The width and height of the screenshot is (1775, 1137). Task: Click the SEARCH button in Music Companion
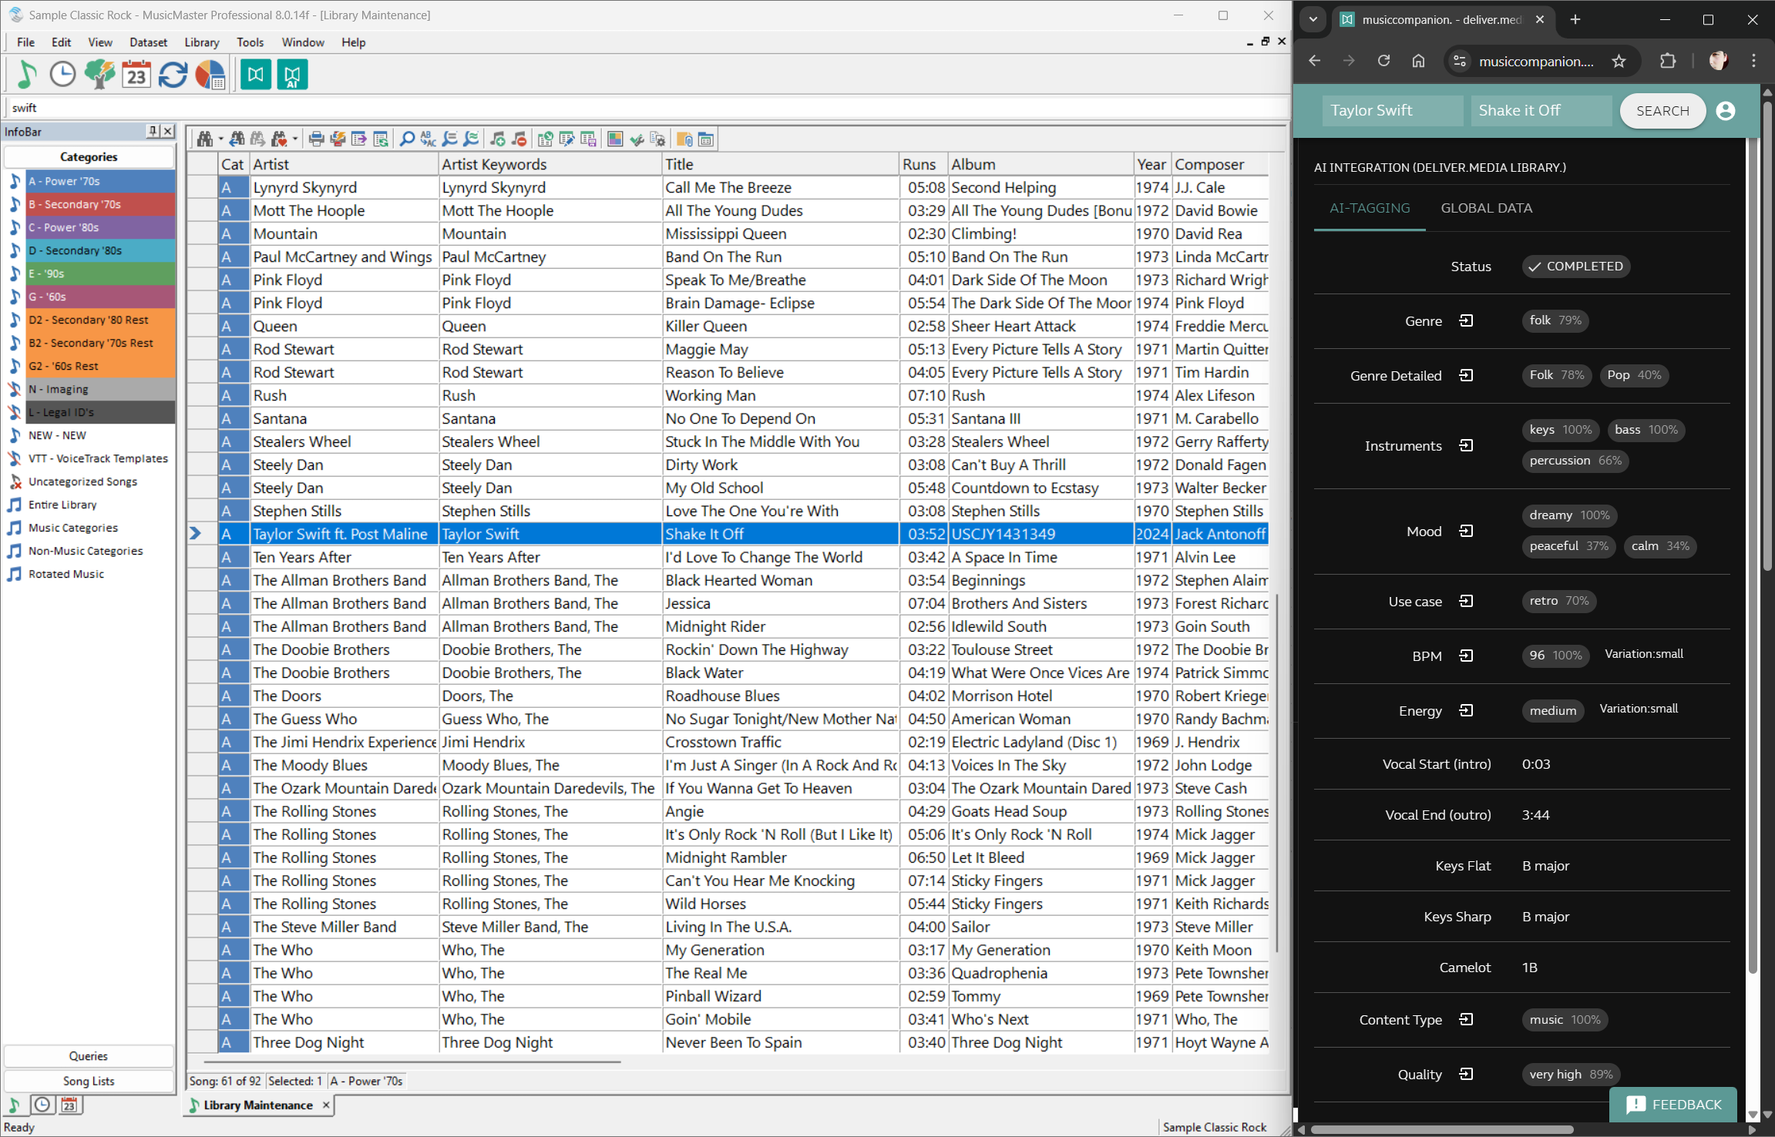click(x=1662, y=111)
